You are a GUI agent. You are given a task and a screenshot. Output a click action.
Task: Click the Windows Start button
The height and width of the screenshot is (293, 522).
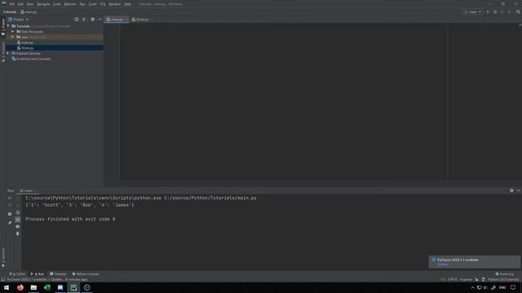coord(7,287)
